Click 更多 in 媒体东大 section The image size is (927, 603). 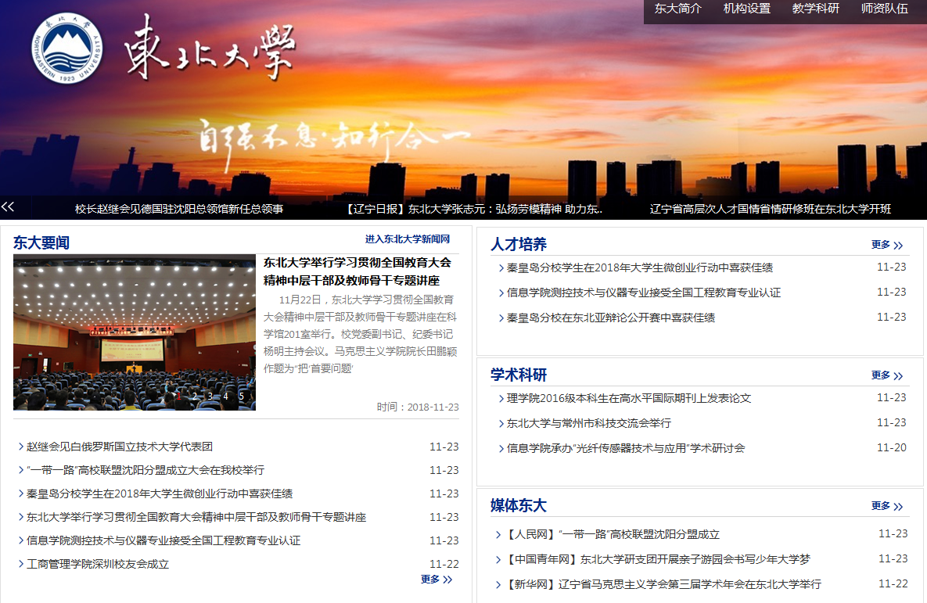(x=887, y=506)
